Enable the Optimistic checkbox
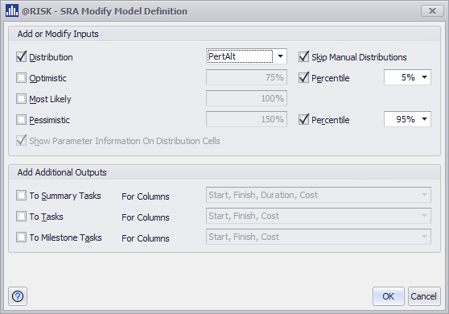This screenshot has height=314, width=449. (21, 77)
